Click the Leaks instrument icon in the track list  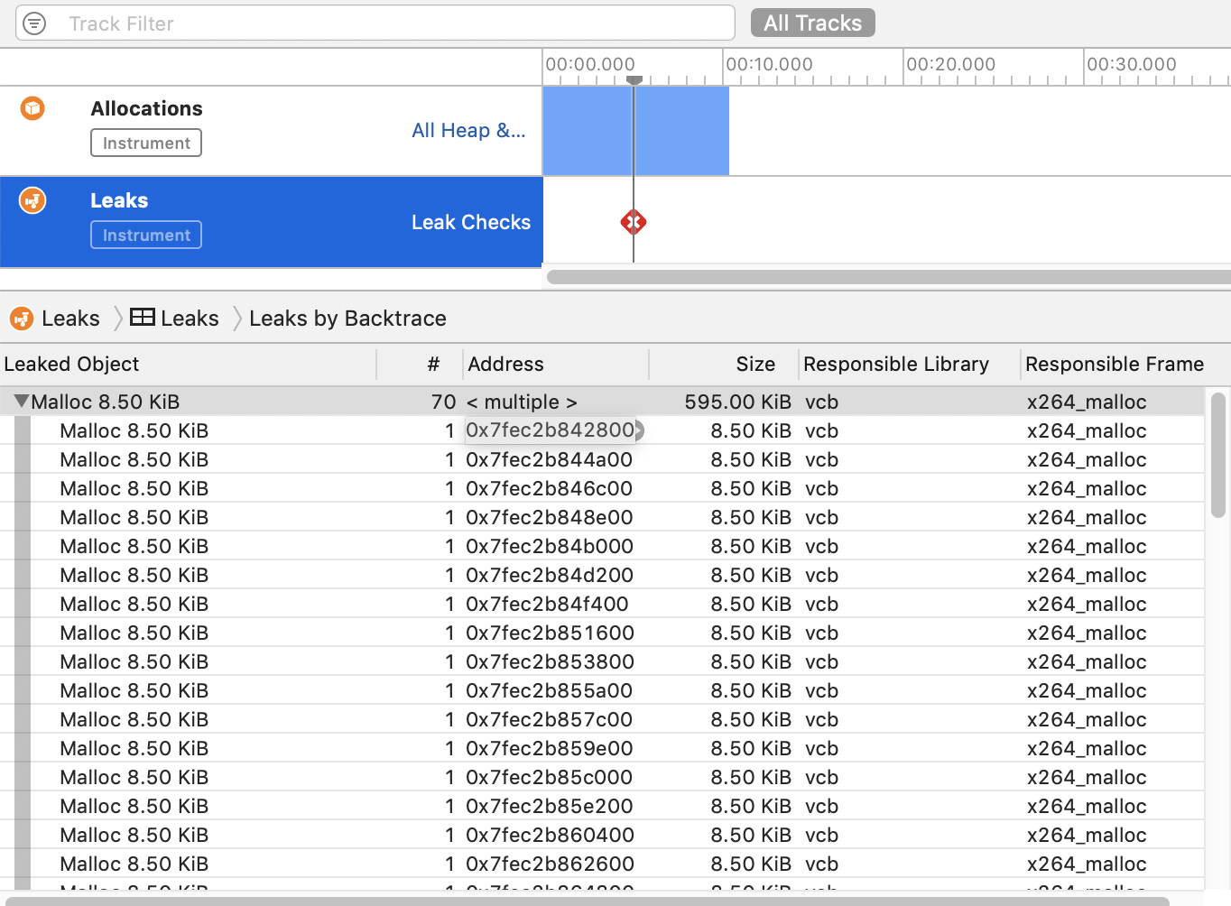32,199
